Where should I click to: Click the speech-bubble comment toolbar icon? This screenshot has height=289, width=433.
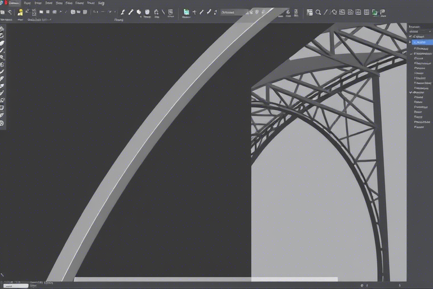click(383, 12)
